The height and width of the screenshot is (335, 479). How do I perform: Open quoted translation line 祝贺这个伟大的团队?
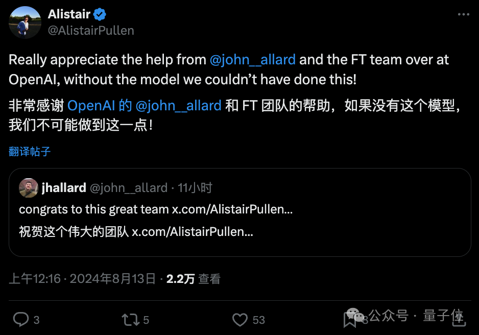135,231
